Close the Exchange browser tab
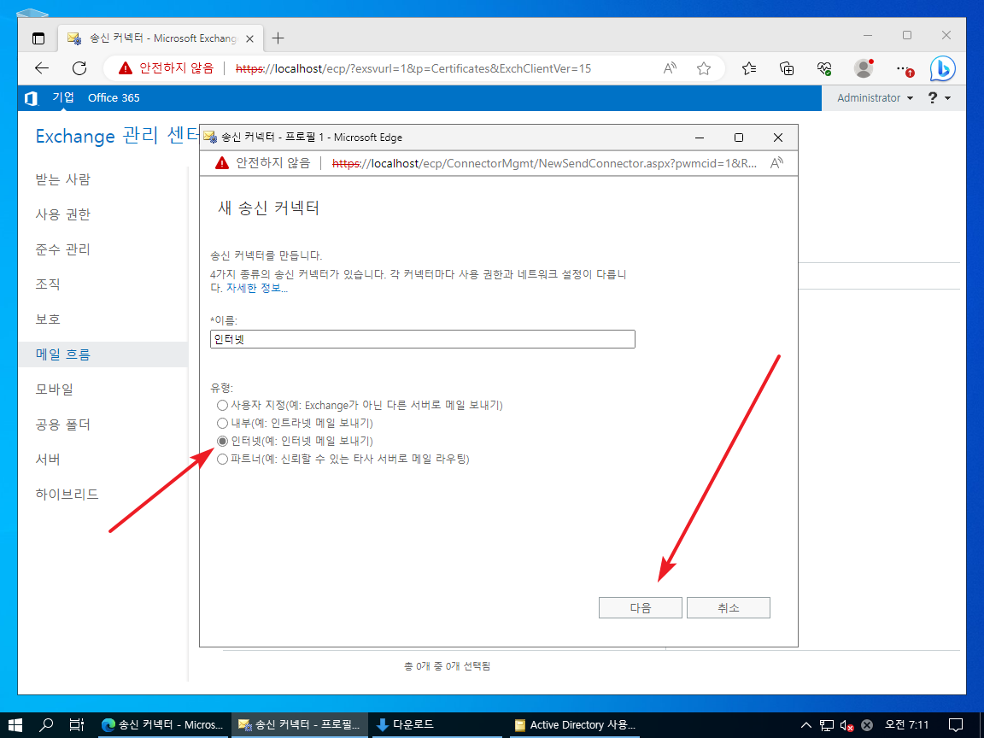This screenshot has width=984, height=738. pyautogui.click(x=249, y=39)
